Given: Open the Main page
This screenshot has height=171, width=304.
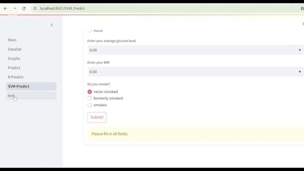Looking at the screenshot, I should (x=31, y=40).
